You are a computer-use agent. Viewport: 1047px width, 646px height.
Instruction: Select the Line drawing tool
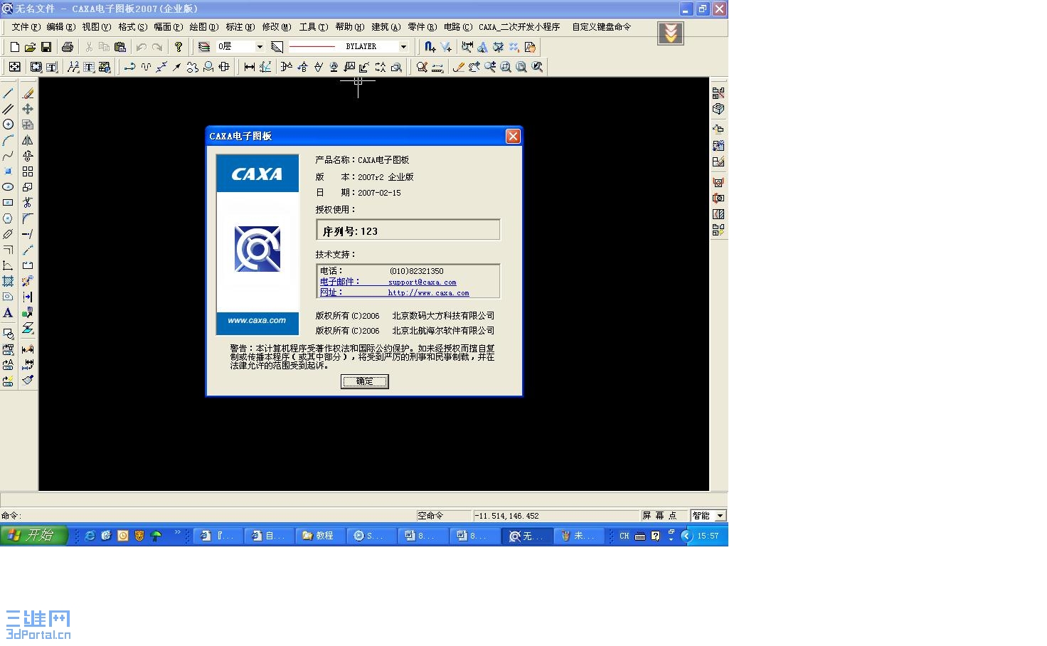point(8,93)
